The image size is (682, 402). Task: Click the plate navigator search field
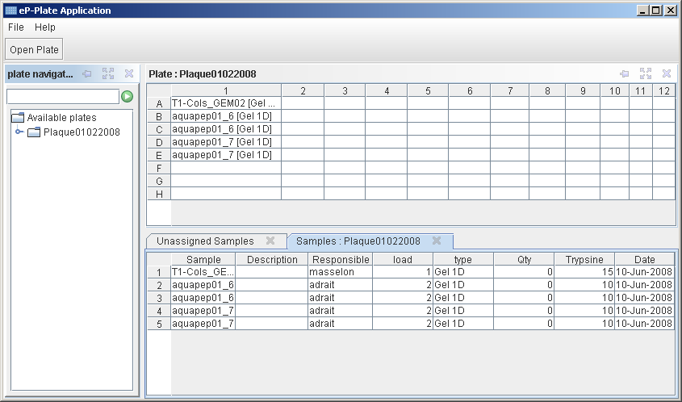[x=63, y=97]
